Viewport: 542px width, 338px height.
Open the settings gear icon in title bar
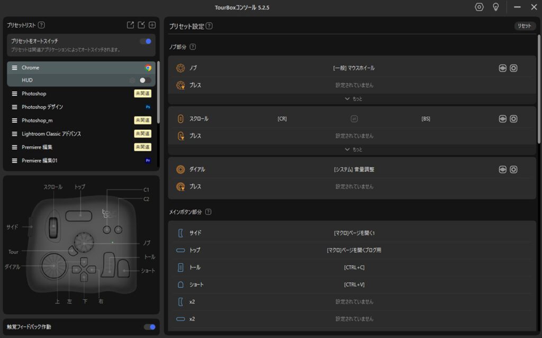coord(479,7)
